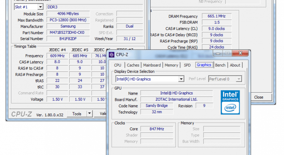
Task: Open the Bench tab
Action: pyautogui.click(x=220, y=65)
